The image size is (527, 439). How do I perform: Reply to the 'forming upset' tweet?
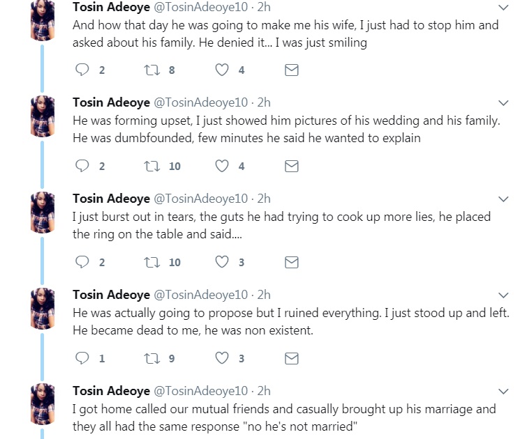(82, 166)
